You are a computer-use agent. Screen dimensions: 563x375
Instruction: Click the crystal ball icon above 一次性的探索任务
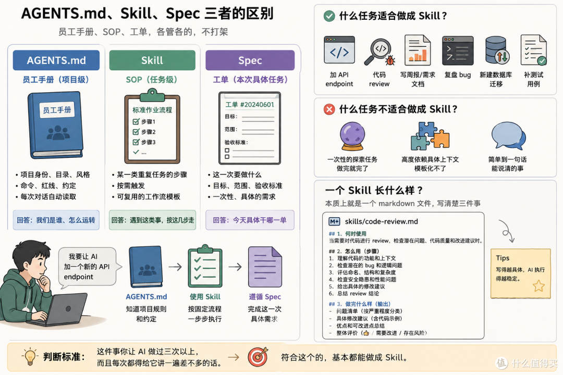(352, 136)
